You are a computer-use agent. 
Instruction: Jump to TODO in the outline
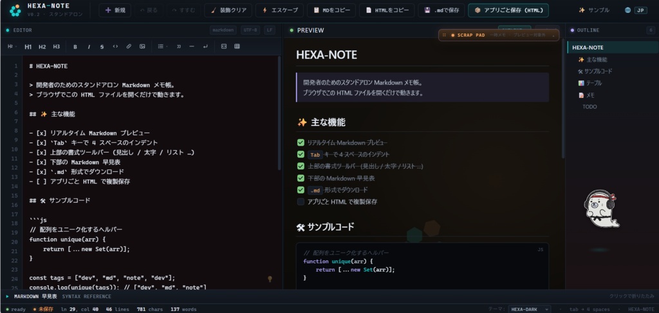589,107
